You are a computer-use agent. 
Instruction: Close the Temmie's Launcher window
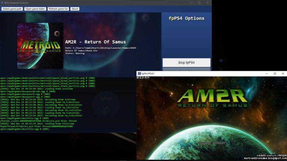207,3
